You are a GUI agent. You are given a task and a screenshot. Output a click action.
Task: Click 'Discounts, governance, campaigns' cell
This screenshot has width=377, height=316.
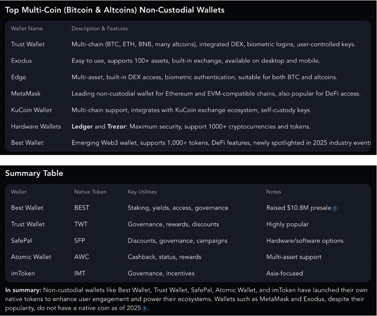coord(177,241)
